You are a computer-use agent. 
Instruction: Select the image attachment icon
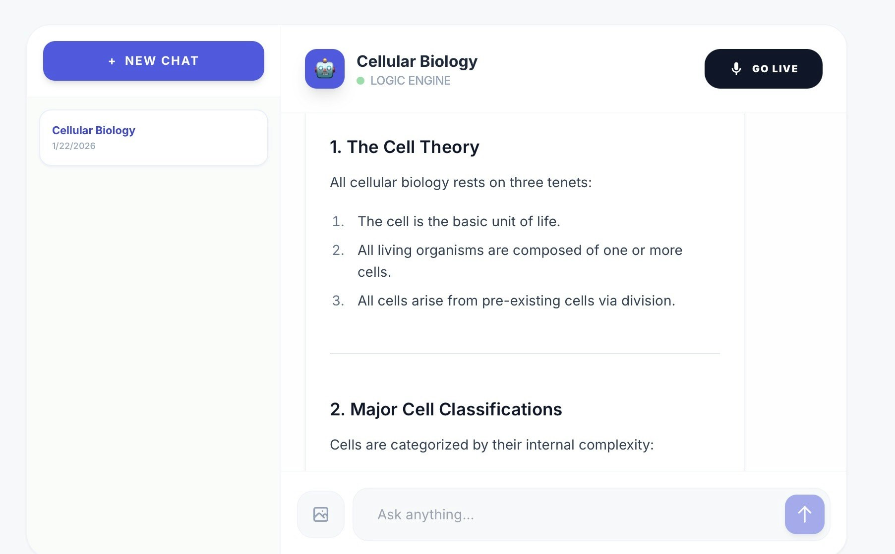[320, 514]
